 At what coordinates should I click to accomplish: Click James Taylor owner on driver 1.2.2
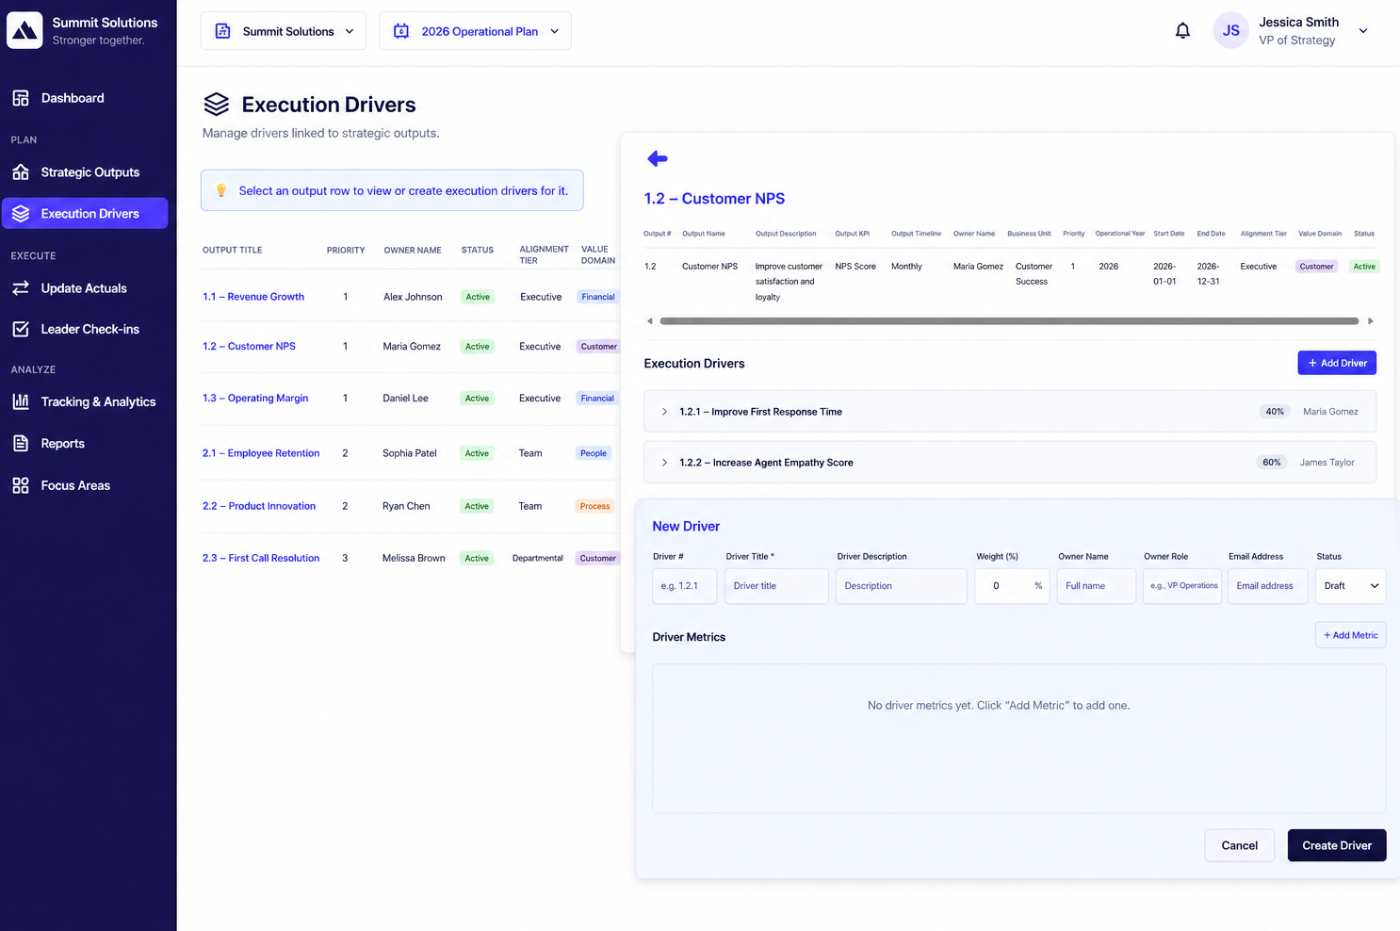(1327, 463)
